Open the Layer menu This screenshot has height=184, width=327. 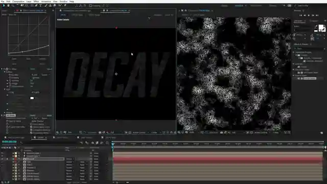pos(29,1)
